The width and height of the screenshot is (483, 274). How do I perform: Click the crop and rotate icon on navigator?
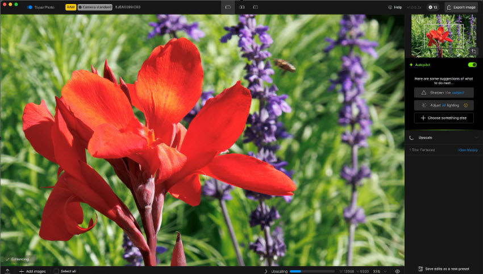coord(473,51)
